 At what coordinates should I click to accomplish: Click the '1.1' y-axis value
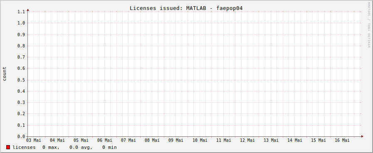click(21, 12)
